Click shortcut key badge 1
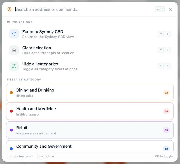Image resolution: width=180 pixels, height=164 pixels. point(167,34)
